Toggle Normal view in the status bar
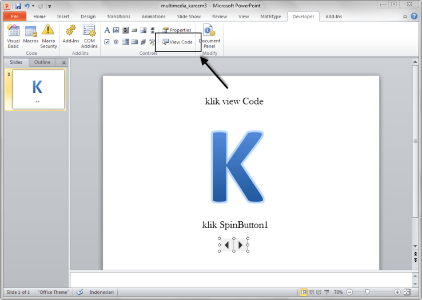The width and height of the screenshot is (422, 300). click(303, 292)
